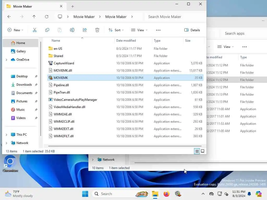Select the MOVIEMK.dll file
This screenshot has width=267, height=200.
point(125,70)
